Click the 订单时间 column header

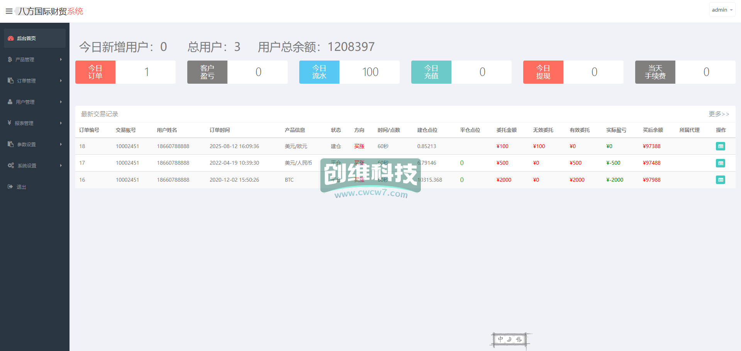click(x=220, y=130)
